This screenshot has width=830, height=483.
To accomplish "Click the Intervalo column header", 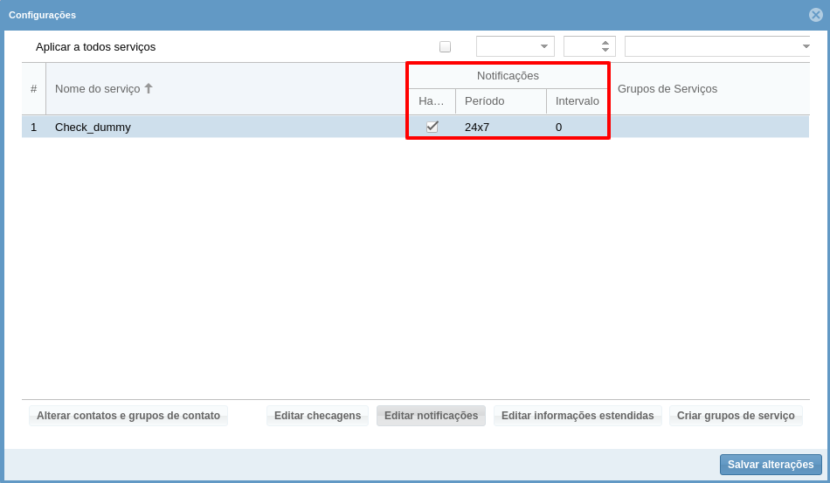I will (x=577, y=101).
